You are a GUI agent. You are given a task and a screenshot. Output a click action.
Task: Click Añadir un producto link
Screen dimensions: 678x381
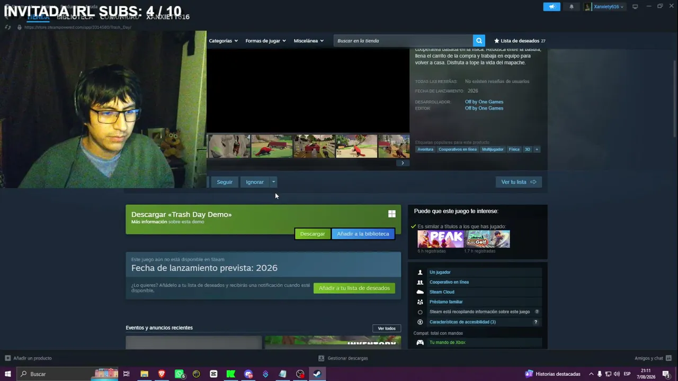[32, 358]
